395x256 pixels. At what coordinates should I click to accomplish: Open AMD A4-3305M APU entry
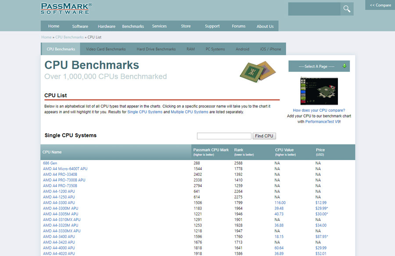pyautogui.click(x=61, y=214)
